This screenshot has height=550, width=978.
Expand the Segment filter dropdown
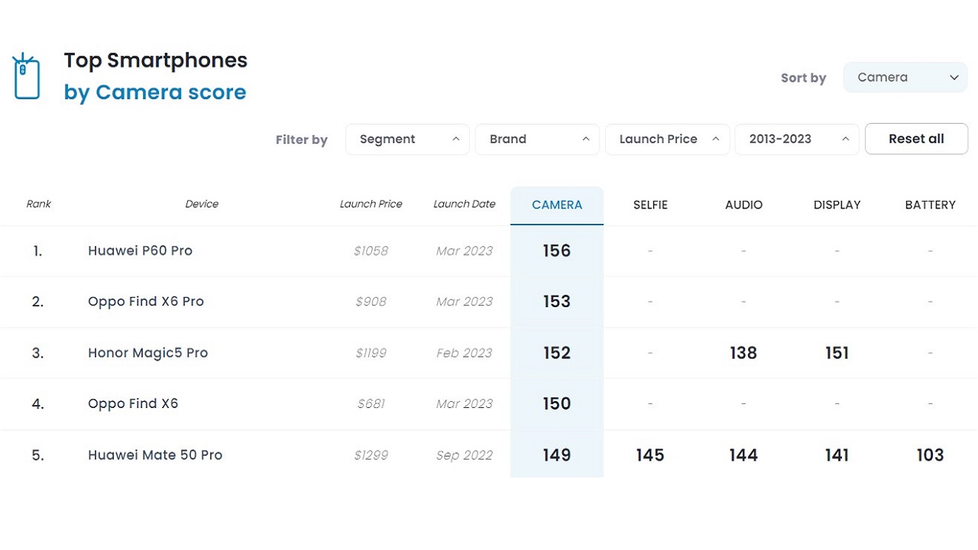click(407, 139)
